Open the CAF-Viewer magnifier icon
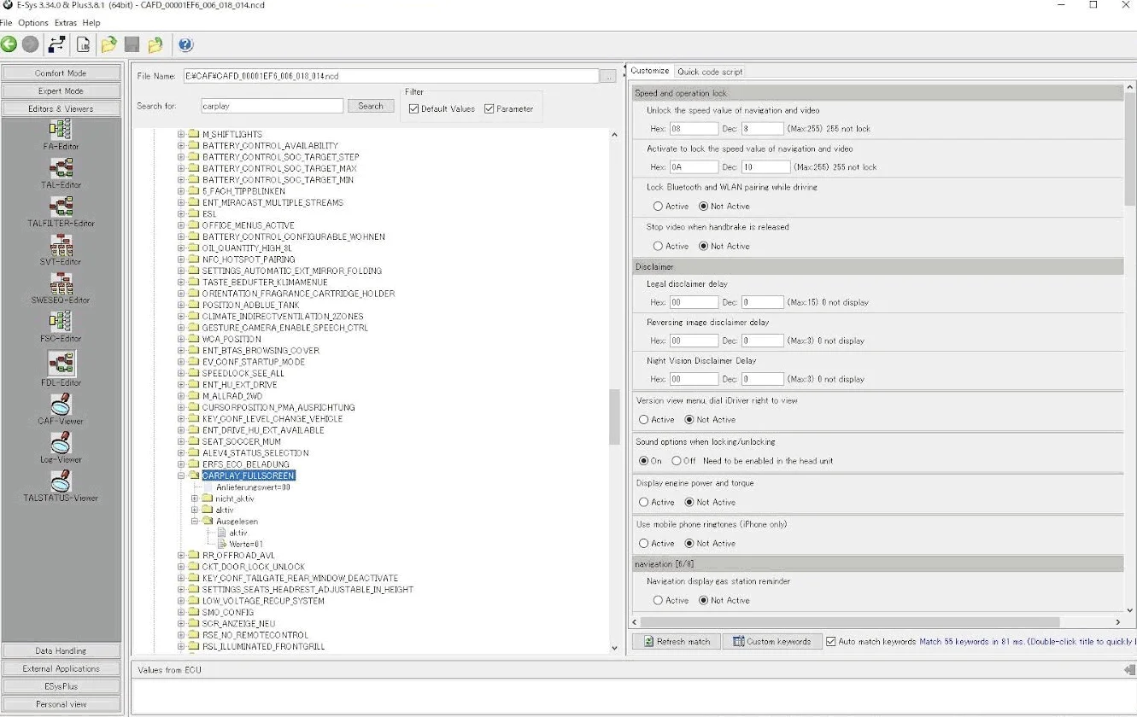 [x=61, y=404]
